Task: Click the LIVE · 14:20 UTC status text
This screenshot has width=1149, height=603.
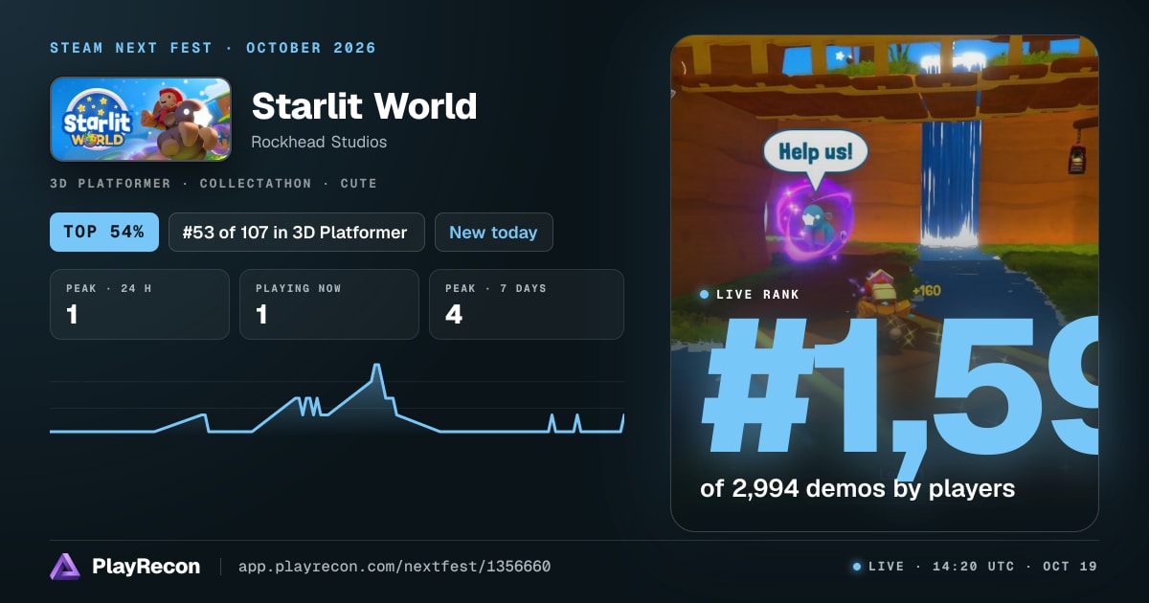Action: click(941, 567)
